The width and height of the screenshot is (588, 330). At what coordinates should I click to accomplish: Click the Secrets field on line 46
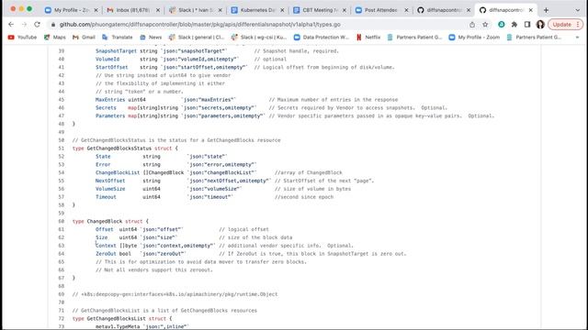tap(106, 108)
